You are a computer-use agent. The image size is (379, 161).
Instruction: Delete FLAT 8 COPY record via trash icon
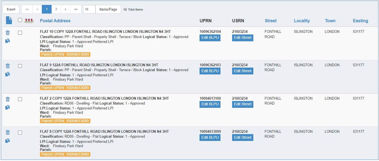8,133
